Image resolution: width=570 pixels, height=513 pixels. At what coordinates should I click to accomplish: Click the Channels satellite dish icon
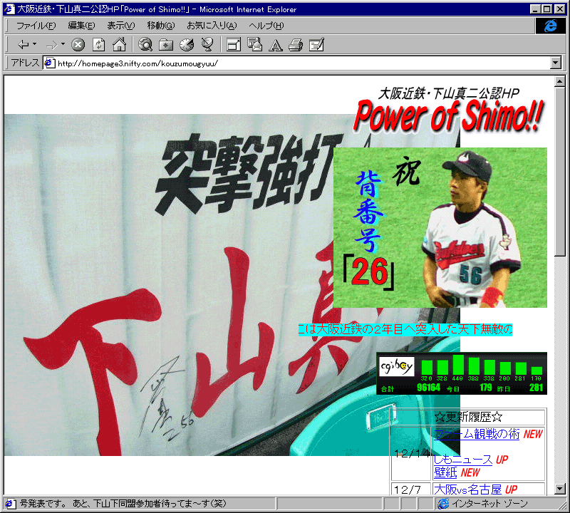point(207,45)
